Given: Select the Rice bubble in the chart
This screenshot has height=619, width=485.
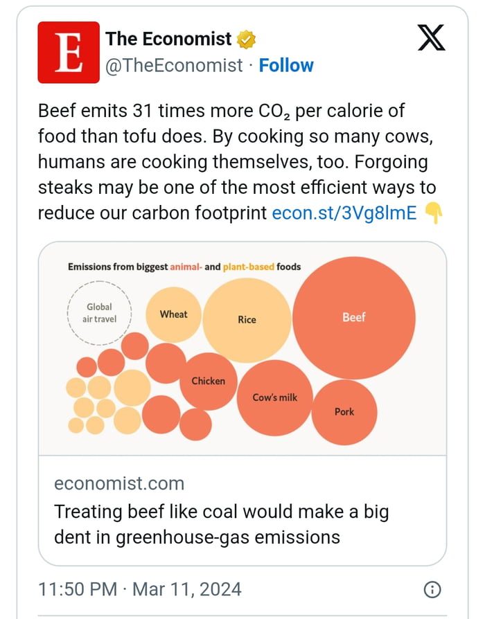Looking at the screenshot, I should [x=247, y=320].
